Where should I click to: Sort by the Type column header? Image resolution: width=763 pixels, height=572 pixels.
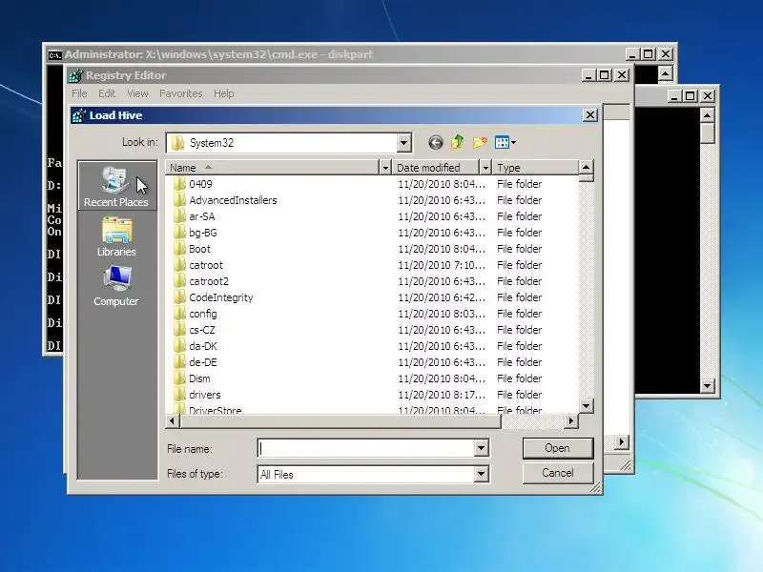click(x=536, y=168)
